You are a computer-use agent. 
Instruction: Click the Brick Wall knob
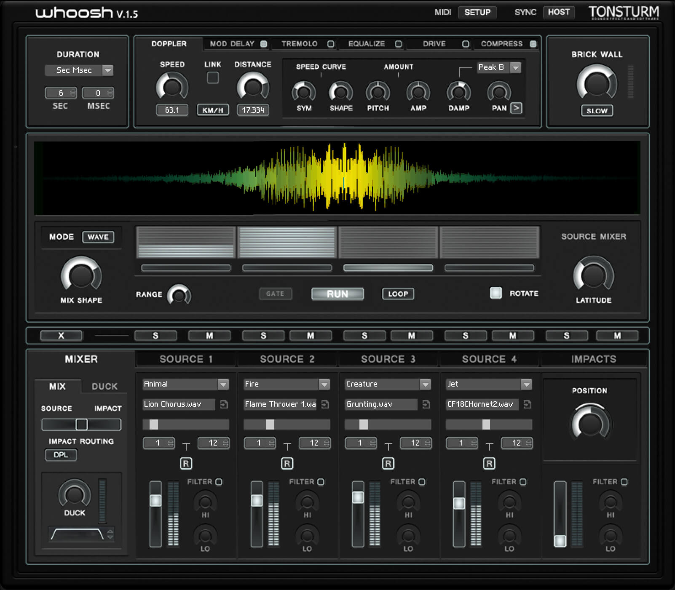tap(597, 83)
